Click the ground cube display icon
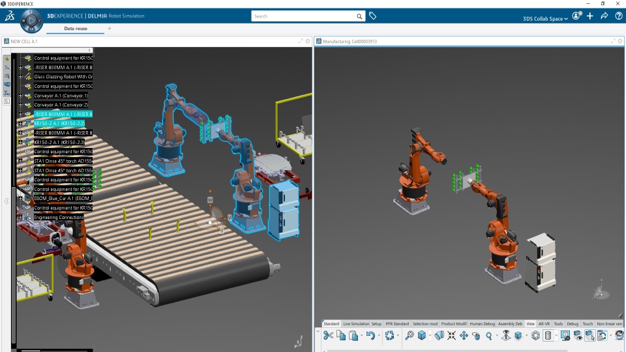 click(518, 336)
